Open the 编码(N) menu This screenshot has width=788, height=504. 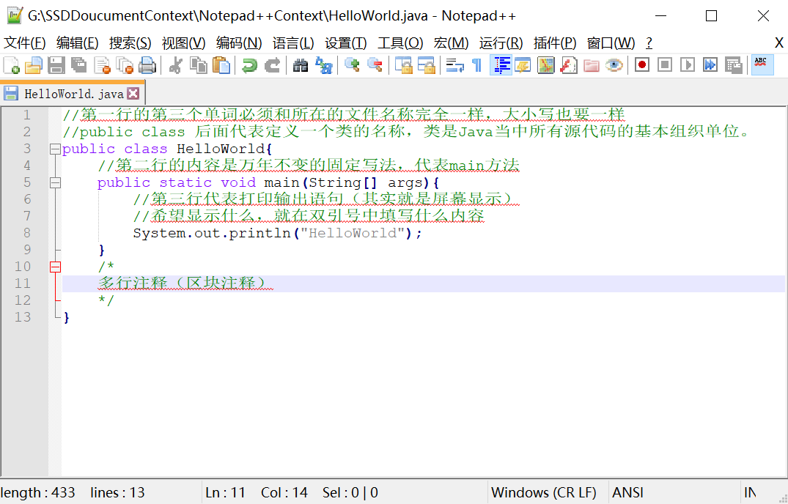[x=239, y=43]
